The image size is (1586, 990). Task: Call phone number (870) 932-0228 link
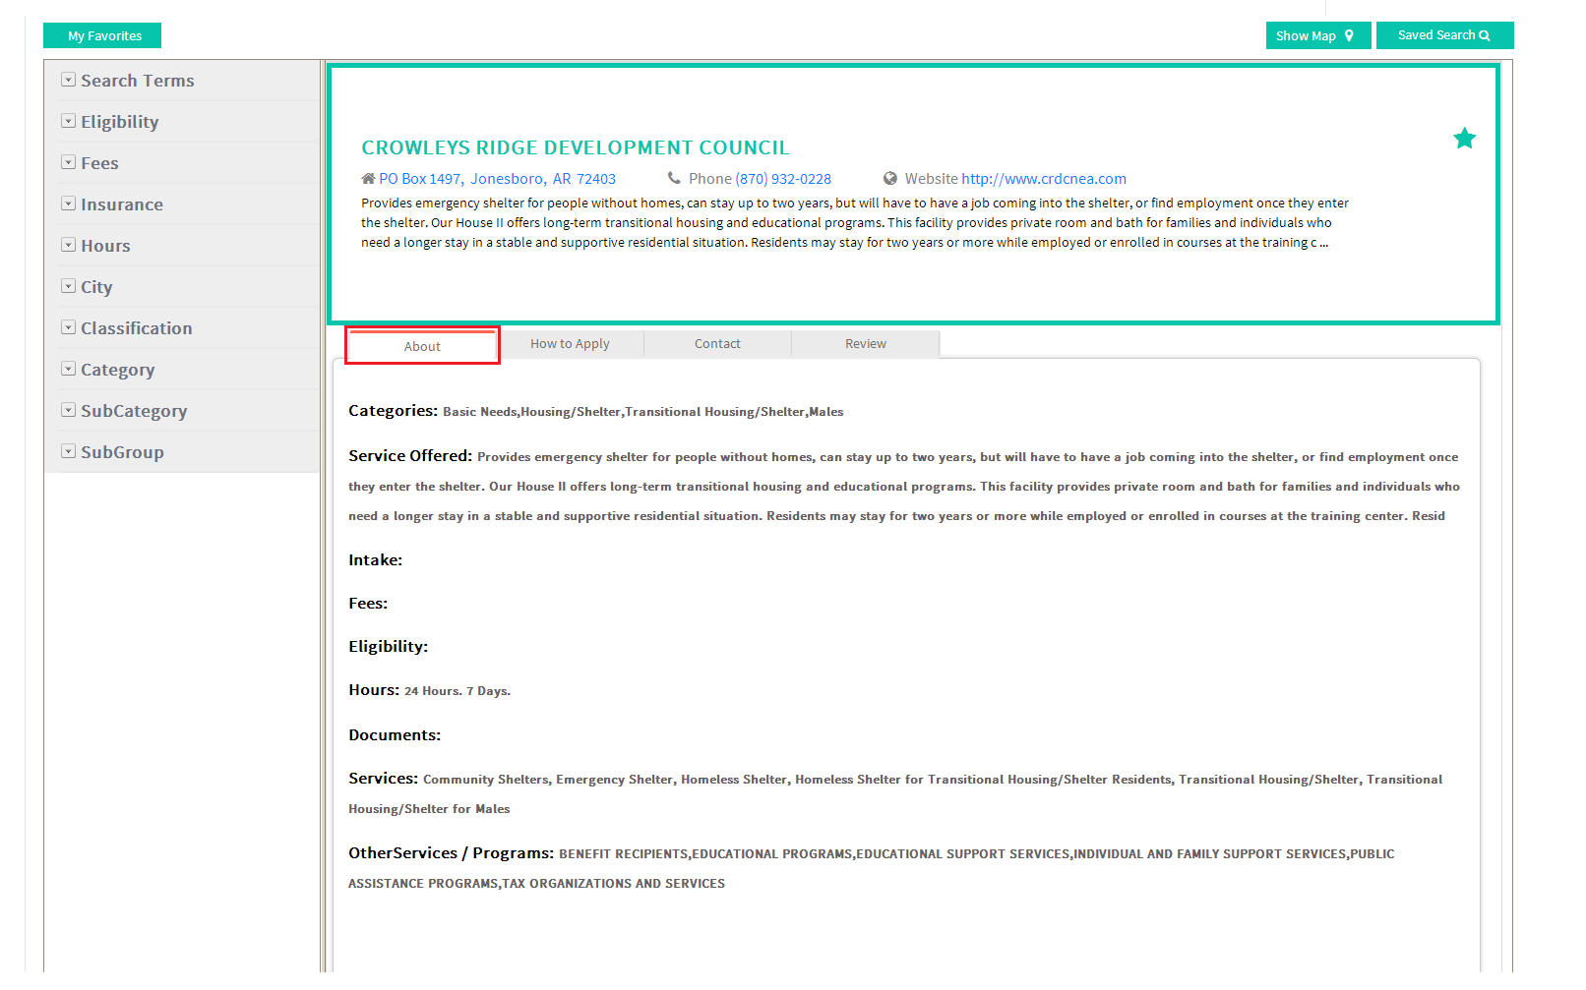783,179
